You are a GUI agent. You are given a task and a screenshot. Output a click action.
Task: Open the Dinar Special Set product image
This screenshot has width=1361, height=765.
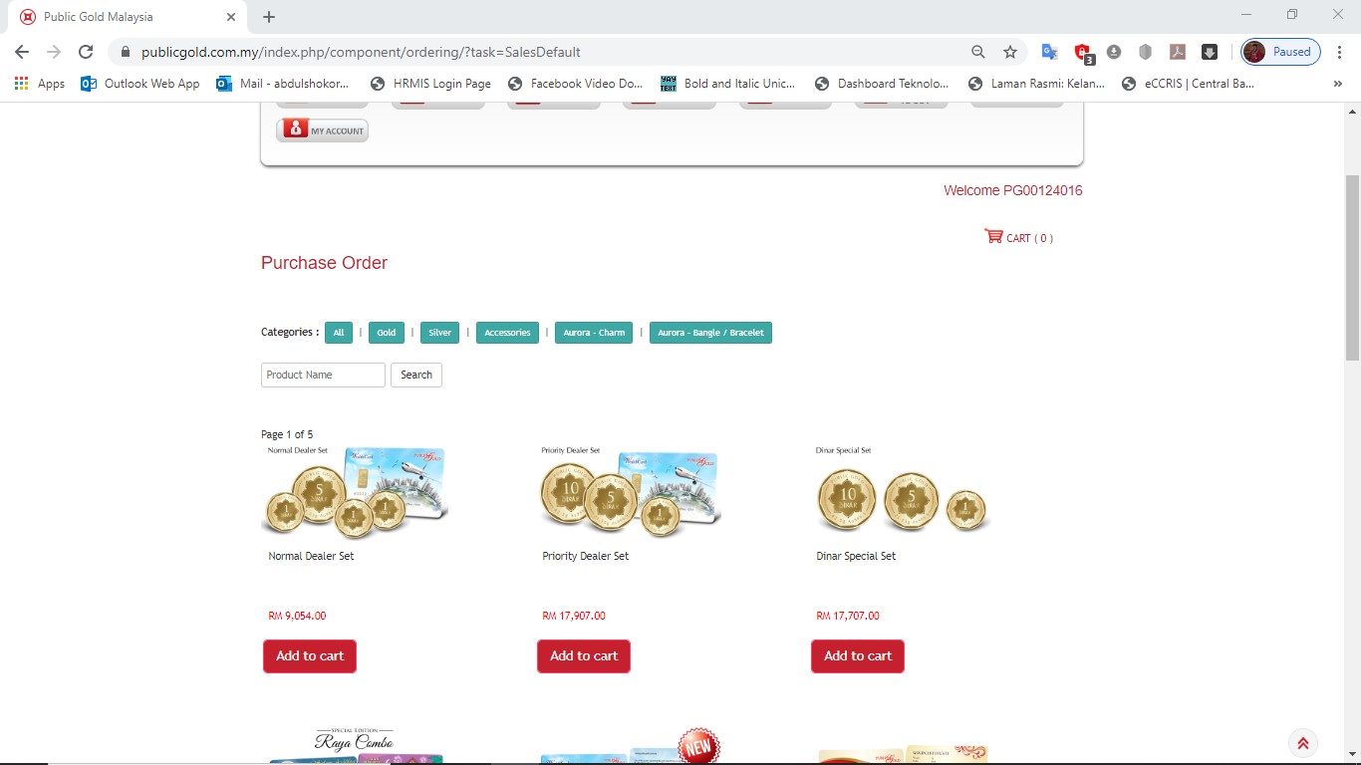(902, 491)
